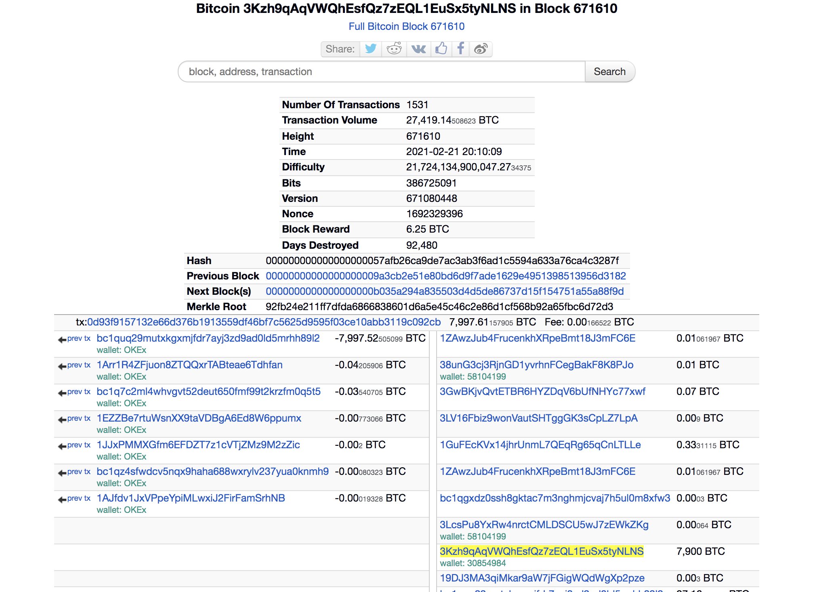Open Full Bitcoin Block 671610 link

406,27
